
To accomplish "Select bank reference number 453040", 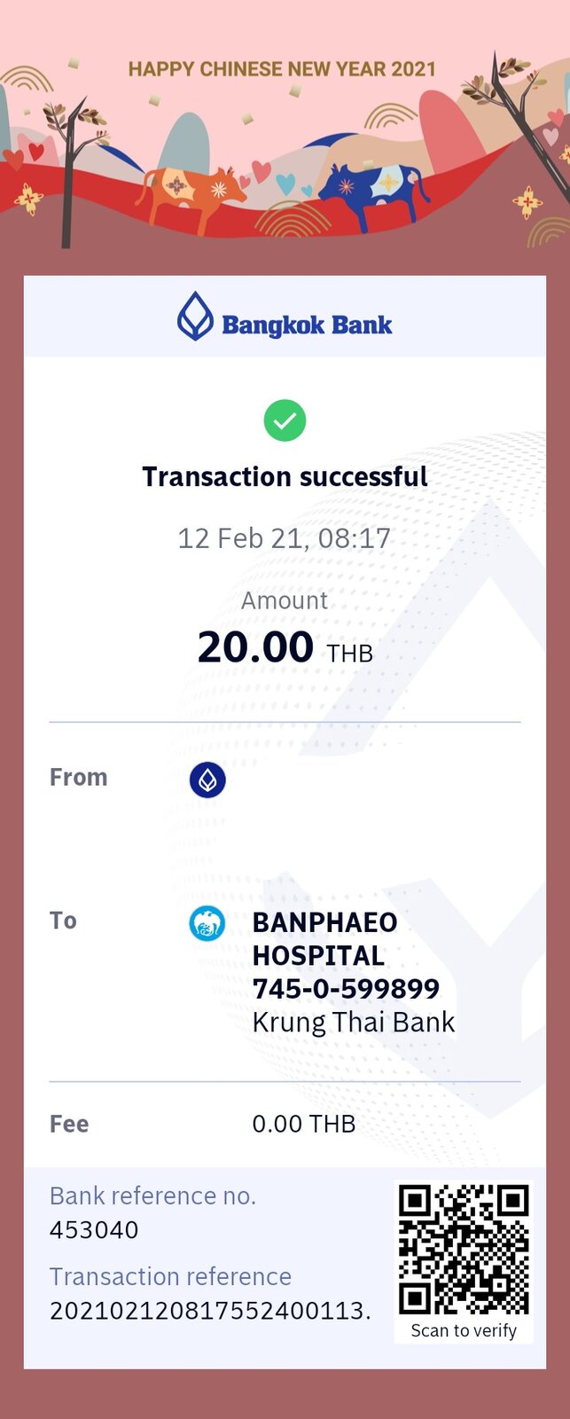I will click(x=94, y=1230).
